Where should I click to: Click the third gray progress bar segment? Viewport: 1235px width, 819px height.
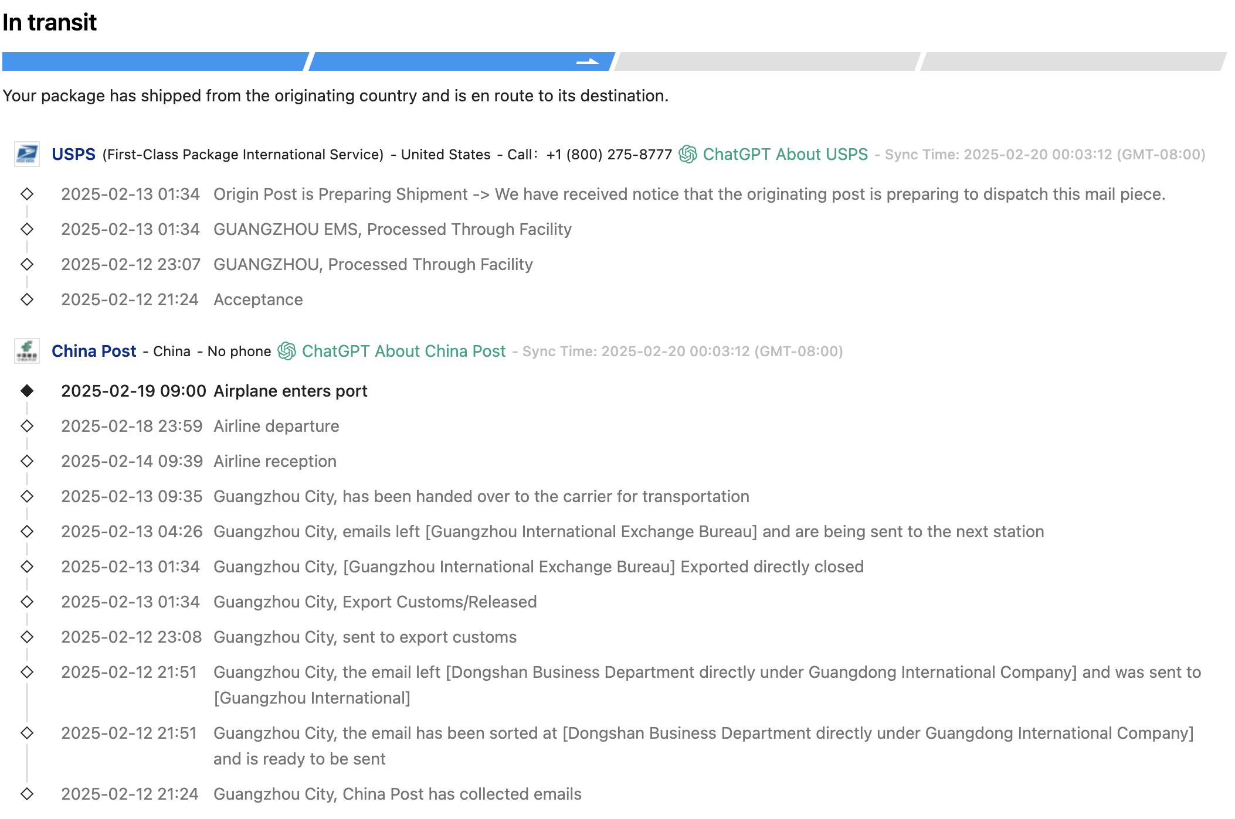tap(768, 62)
